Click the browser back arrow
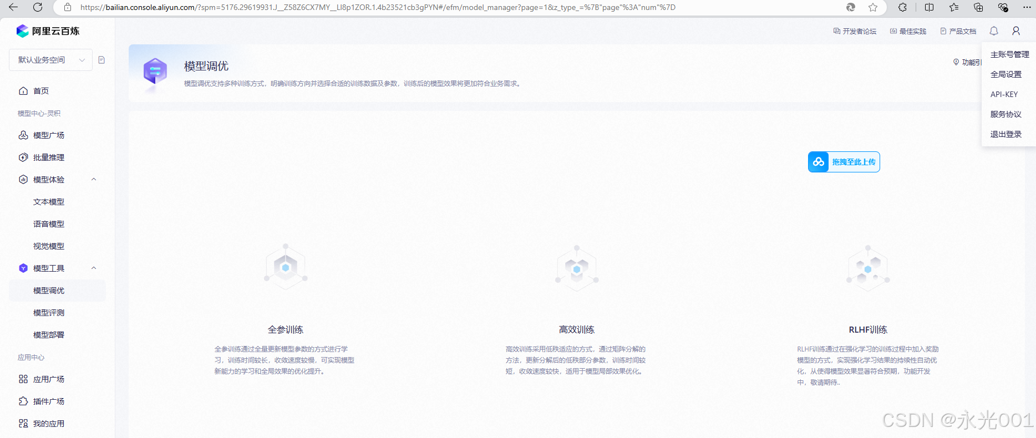 [x=13, y=7]
